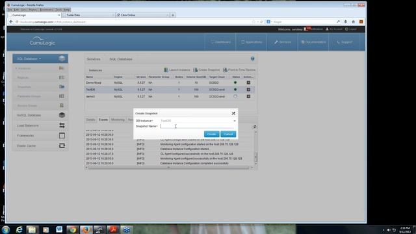Open Notifications in the header bar
This screenshot has height=234, width=416.
[x=313, y=29]
